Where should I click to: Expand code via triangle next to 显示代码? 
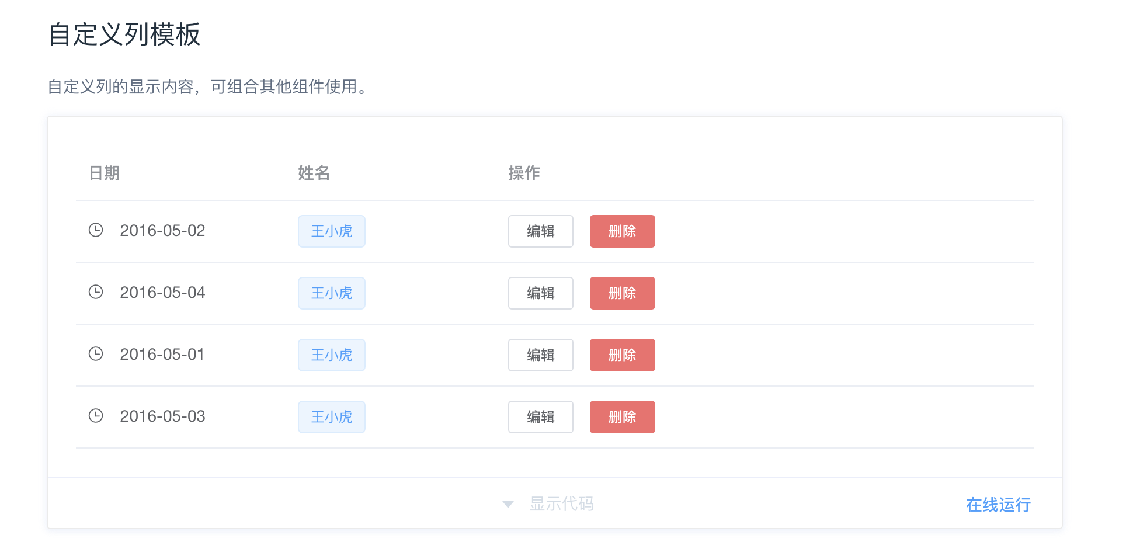tap(508, 504)
